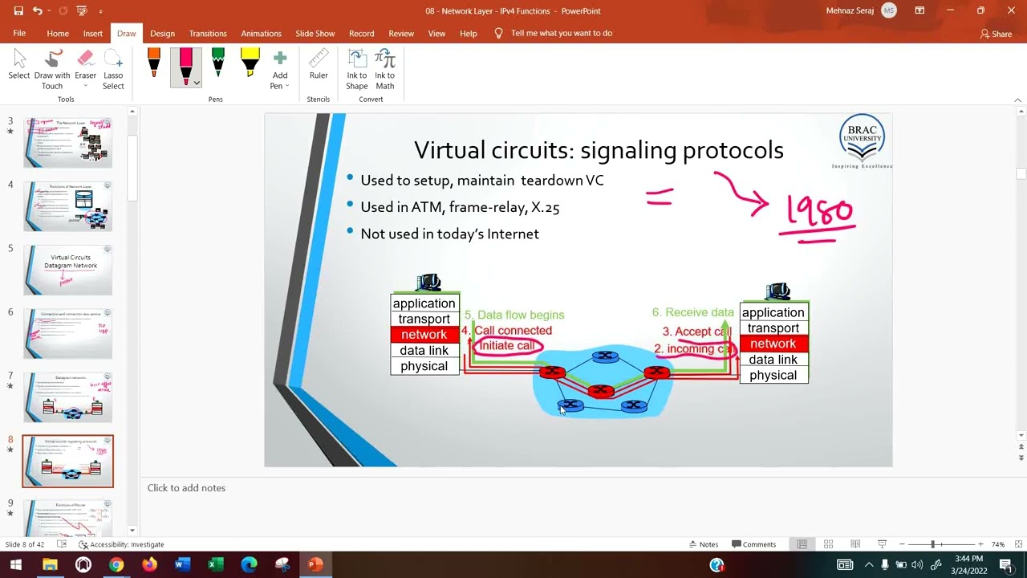1027x578 pixels.
Task: Open the Customize Quick Access Toolbar dropdown
Action: (100, 11)
